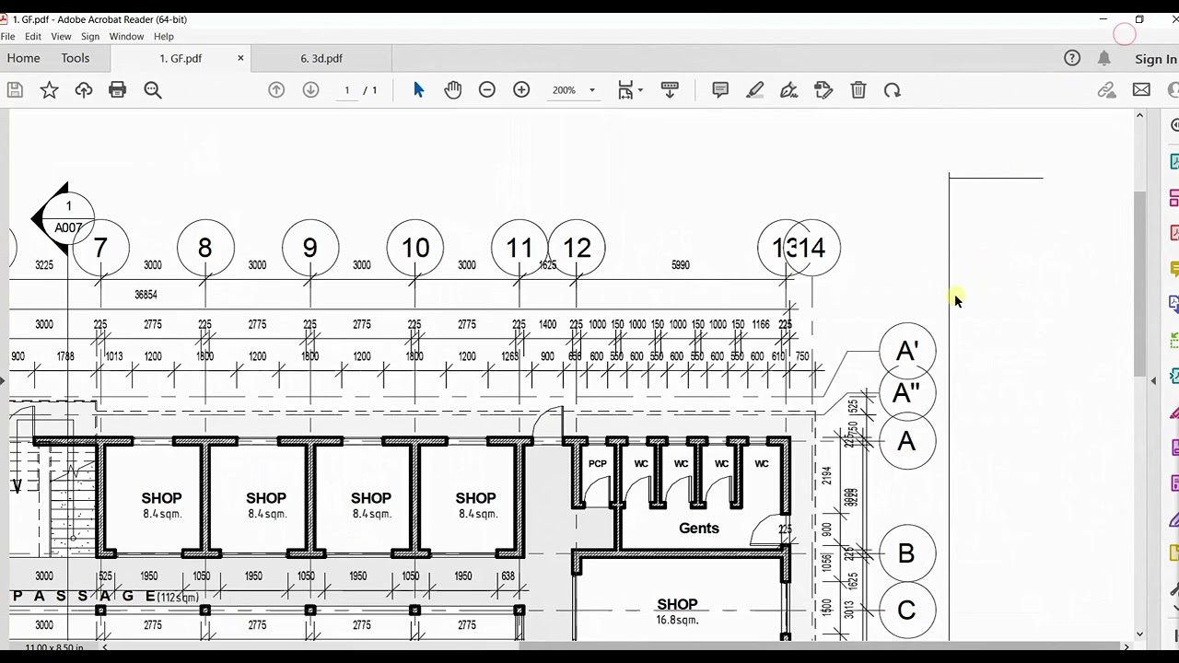Activate the Selection arrow tool
This screenshot has width=1179, height=663.
(x=419, y=90)
